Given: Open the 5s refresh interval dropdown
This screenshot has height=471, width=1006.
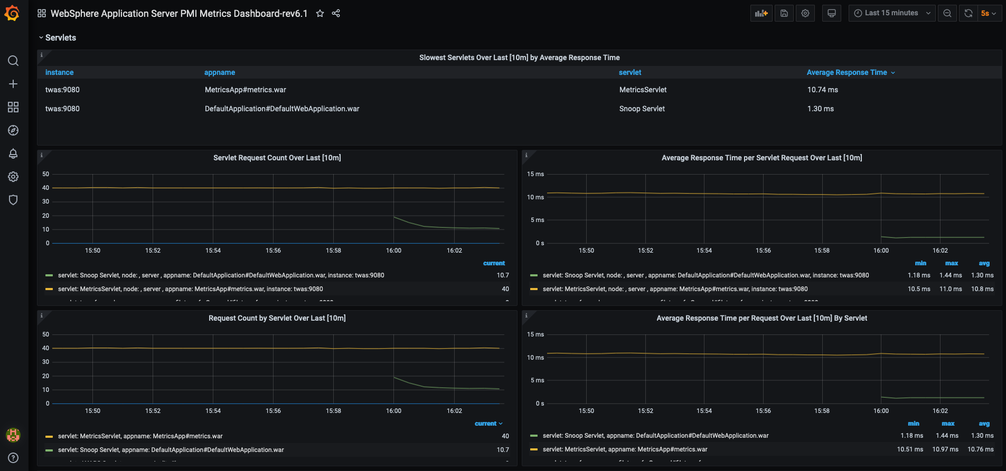Looking at the screenshot, I should coord(989,13).
